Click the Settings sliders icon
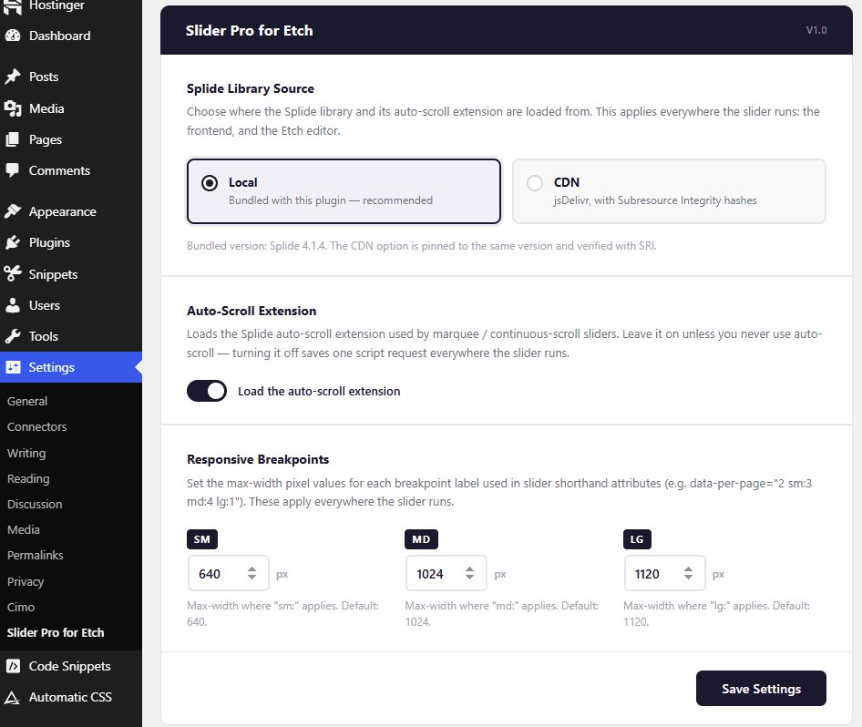This screenshot has height=727, width=862. pyautogui.click(x=13, y=367)
